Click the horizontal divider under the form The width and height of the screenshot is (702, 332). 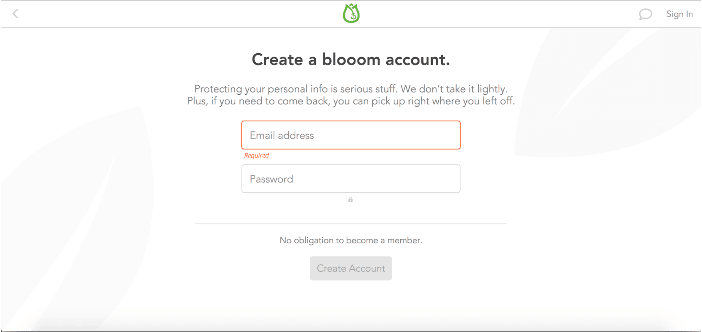point(351,224)
